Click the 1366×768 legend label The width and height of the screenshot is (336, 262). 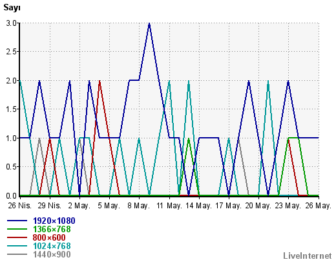(52, 229)
